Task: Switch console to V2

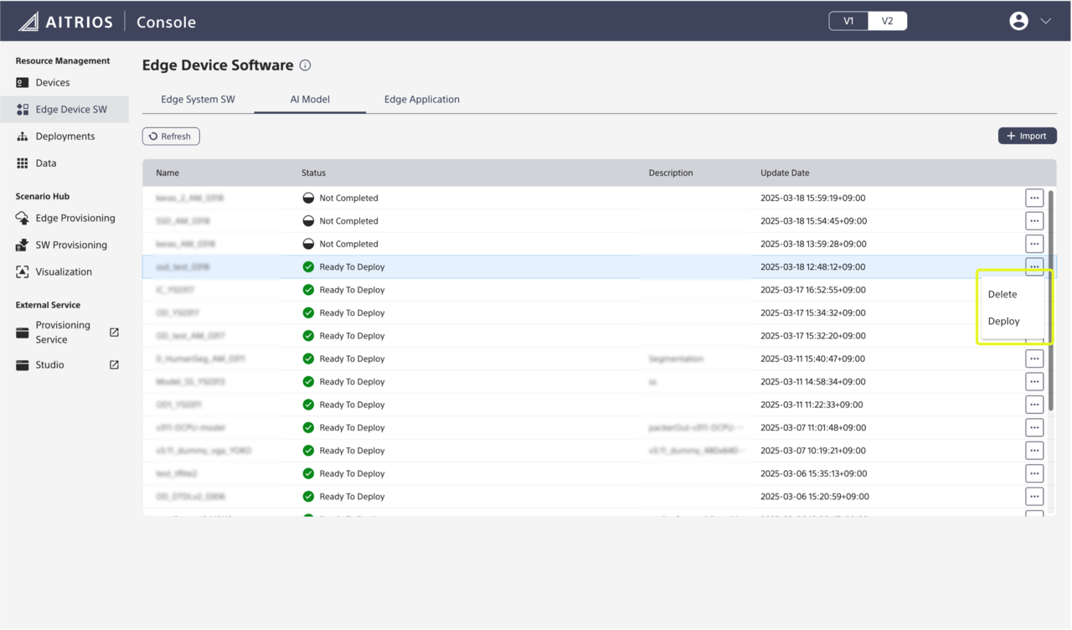Action: (887, 21)
